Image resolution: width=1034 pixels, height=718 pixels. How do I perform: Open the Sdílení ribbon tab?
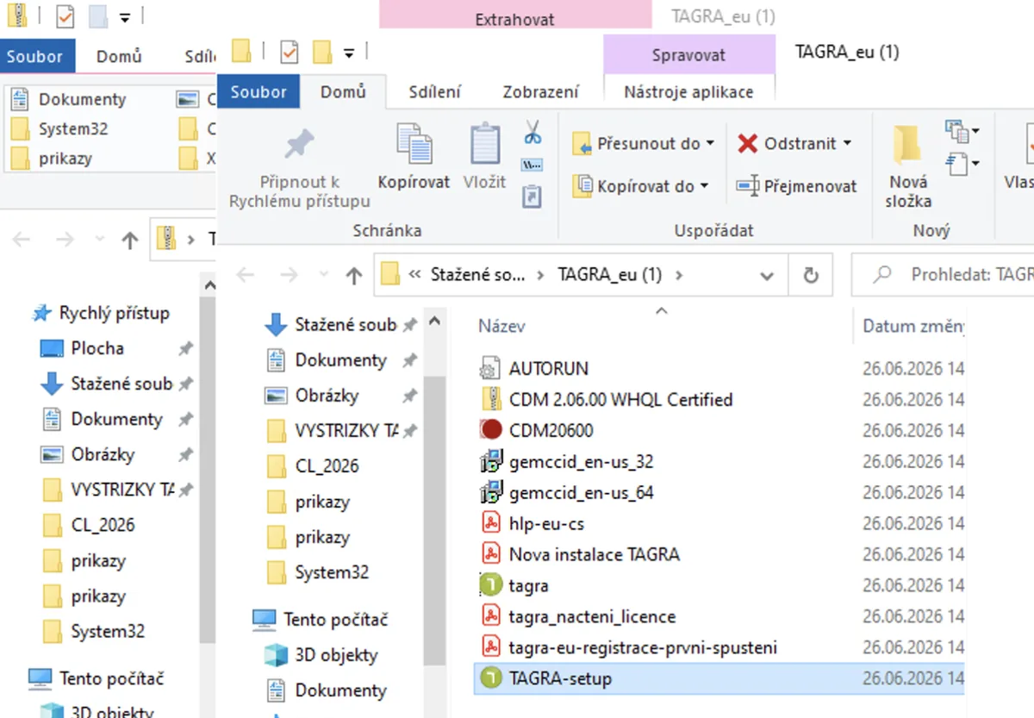tap(435, 91)
